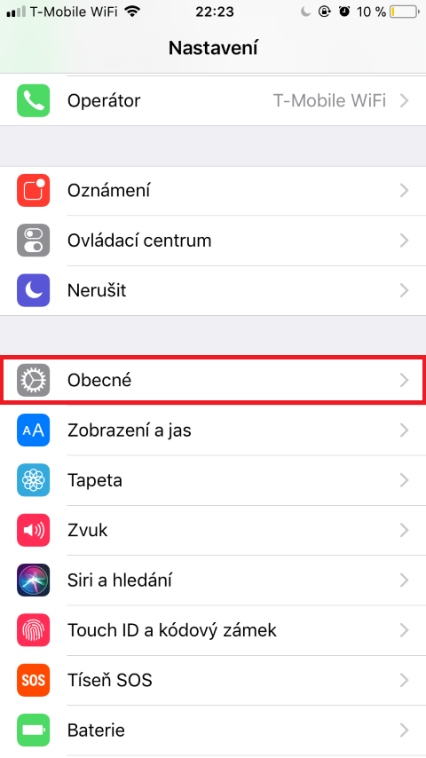Viewport: 426px width, 758px height.
Task: Open the Obecné settings row
Action: [x=213, y=380]
